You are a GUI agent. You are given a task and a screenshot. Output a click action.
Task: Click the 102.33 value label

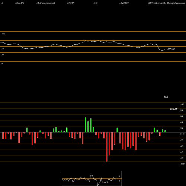click(174, 109)
